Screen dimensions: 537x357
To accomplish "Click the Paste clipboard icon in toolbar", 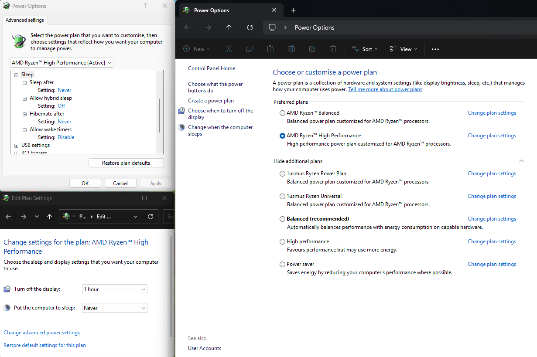I will [x=270, y=49].
